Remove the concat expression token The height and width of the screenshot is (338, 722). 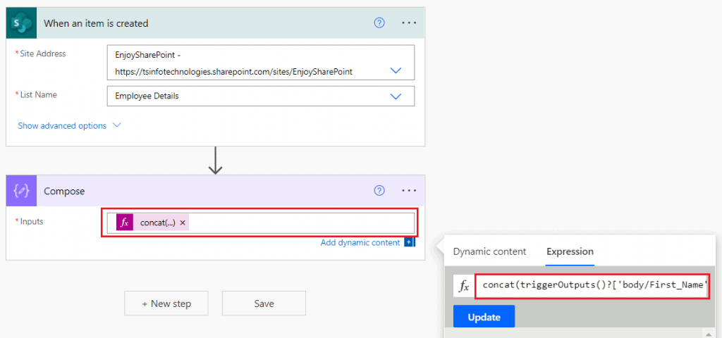pyautogui.click(x=183, y=223)
